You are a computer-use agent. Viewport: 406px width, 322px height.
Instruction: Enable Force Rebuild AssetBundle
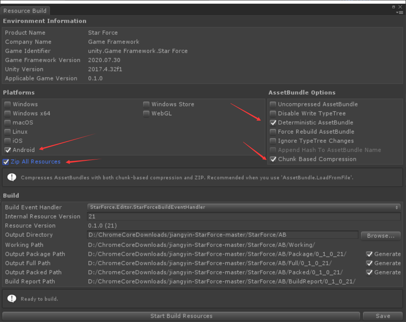(273, 132)
